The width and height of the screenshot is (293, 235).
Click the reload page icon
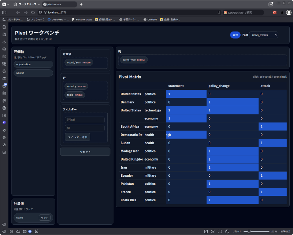point(33,12)
